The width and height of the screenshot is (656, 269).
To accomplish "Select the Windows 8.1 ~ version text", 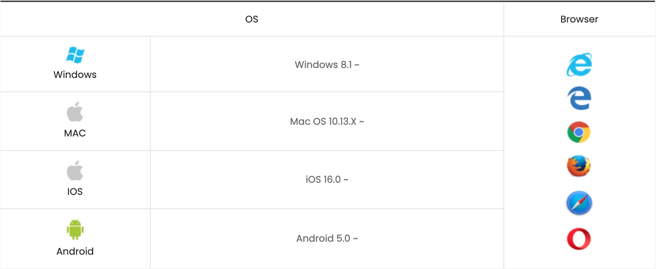I will [327, 65].
